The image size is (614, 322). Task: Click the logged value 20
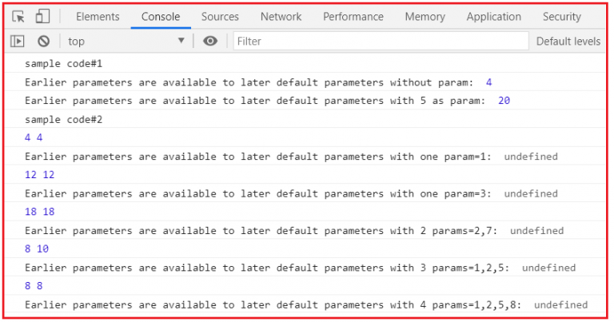[504, 101]
